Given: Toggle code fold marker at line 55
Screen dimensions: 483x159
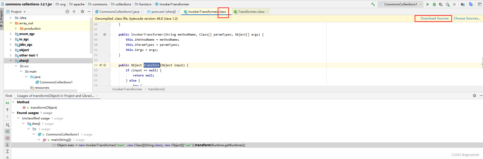Looking at the screenshot, I should [110, 70].
